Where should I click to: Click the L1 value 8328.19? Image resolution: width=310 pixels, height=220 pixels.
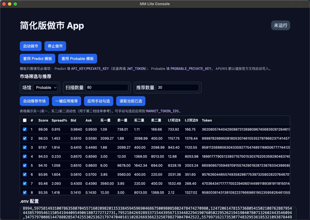[174, 165]
